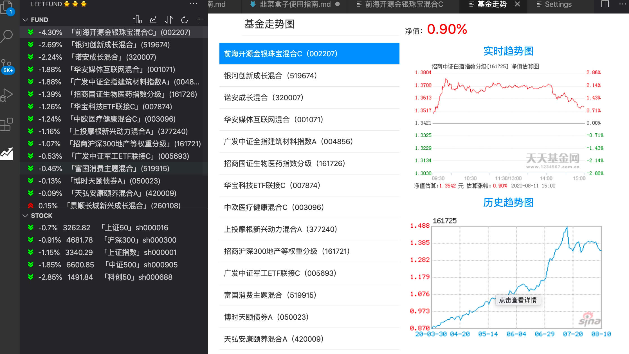Choose 中欧医疗健康混合C（003096） in trend list
This screenshot has height=354, width=629.
coord(309,207)
